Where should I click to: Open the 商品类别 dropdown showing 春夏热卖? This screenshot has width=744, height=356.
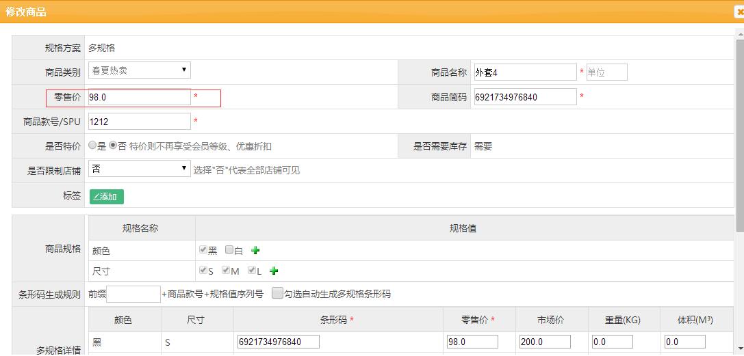[x=139, y=70]
